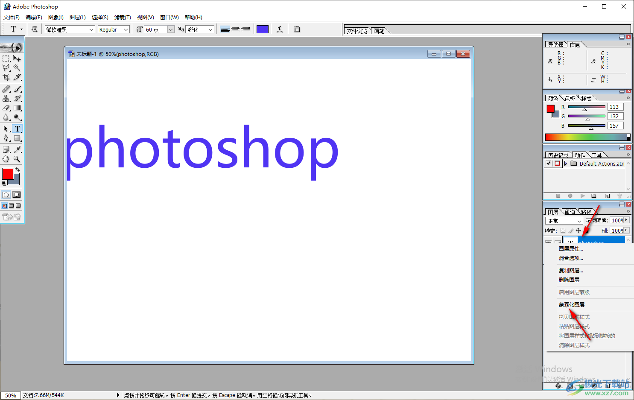Right align text
Screen dimensions: 634x400
245,29
